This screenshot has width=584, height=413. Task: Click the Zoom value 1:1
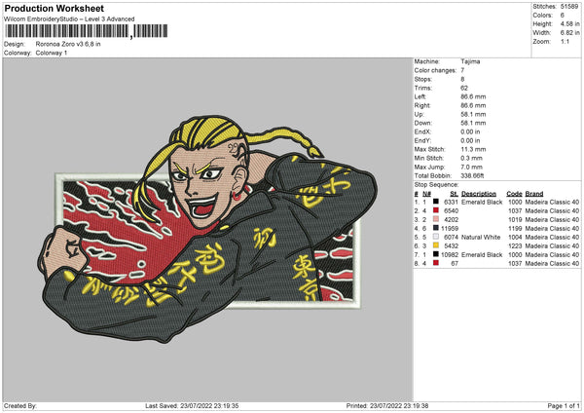pos(565,42)
